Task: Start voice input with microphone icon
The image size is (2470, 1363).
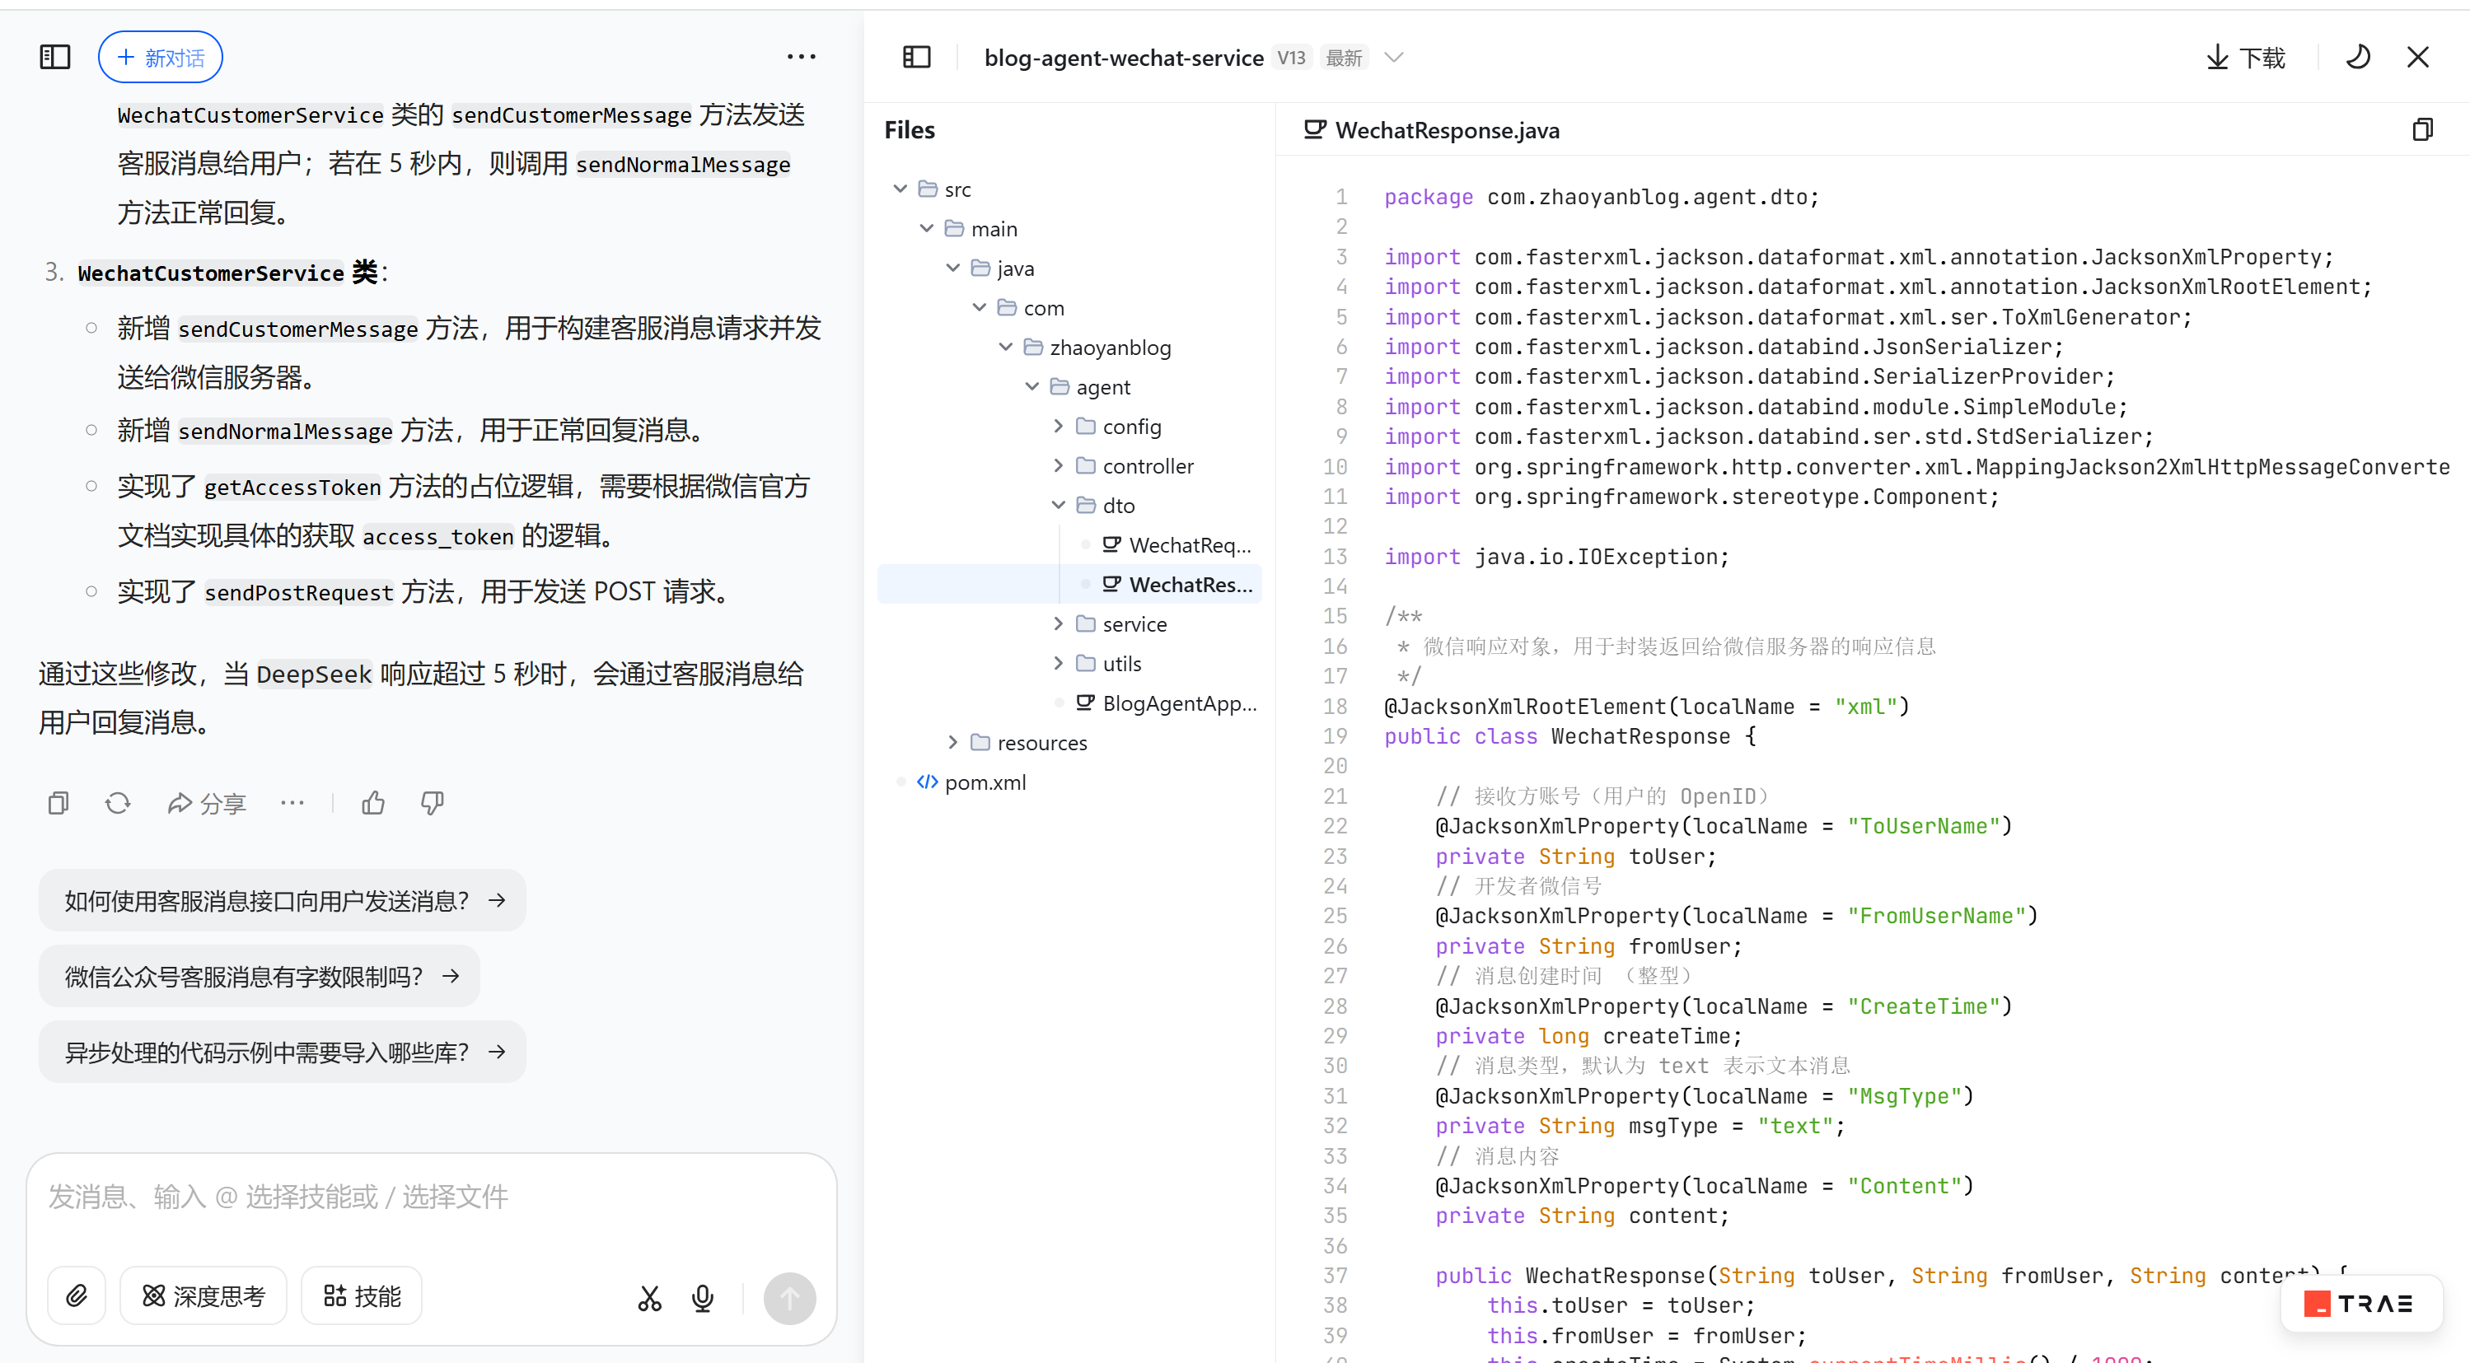Action: 703,1297
